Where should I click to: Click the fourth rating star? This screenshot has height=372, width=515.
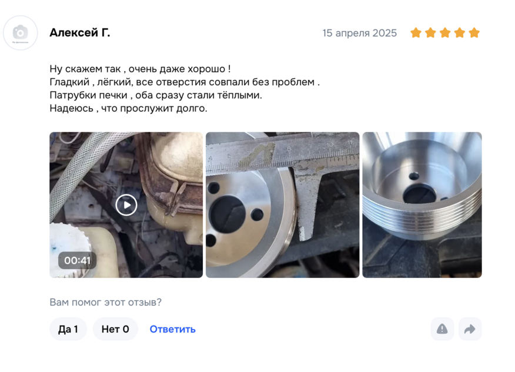point(460,33)
